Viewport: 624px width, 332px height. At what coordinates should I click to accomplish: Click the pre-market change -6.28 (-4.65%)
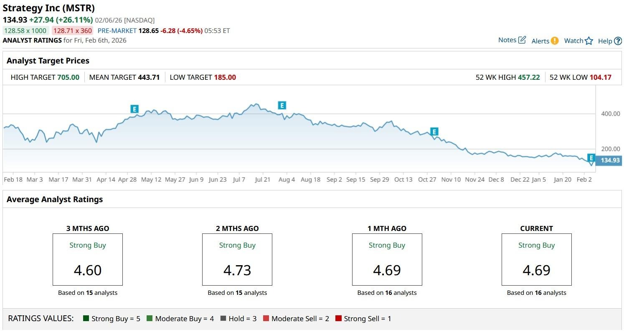[x=182, y=30]
